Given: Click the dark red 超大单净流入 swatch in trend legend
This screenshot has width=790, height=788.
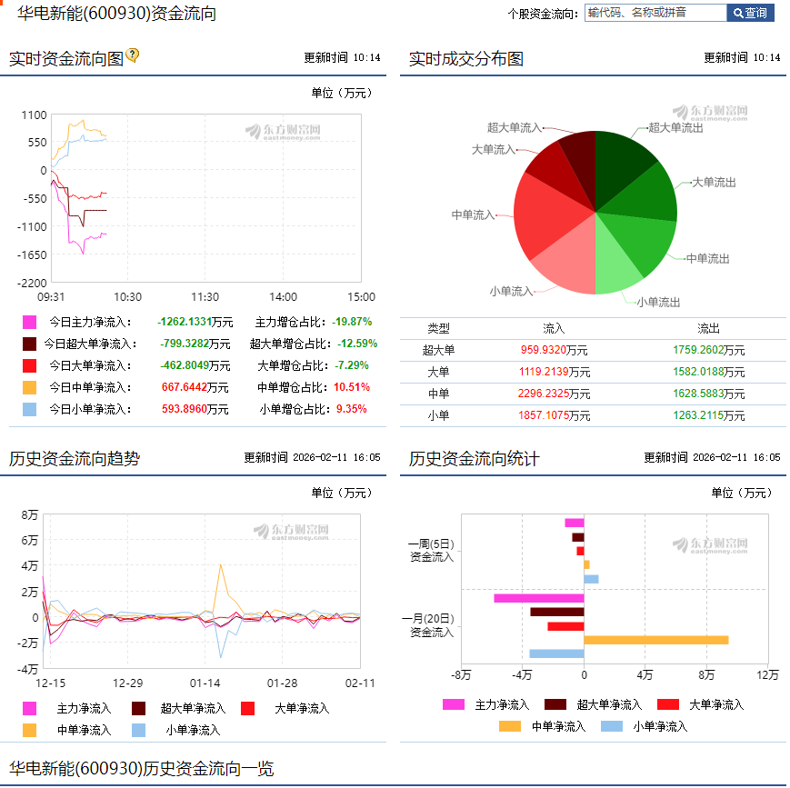Looking at the screenshot, I should point(138,708).
